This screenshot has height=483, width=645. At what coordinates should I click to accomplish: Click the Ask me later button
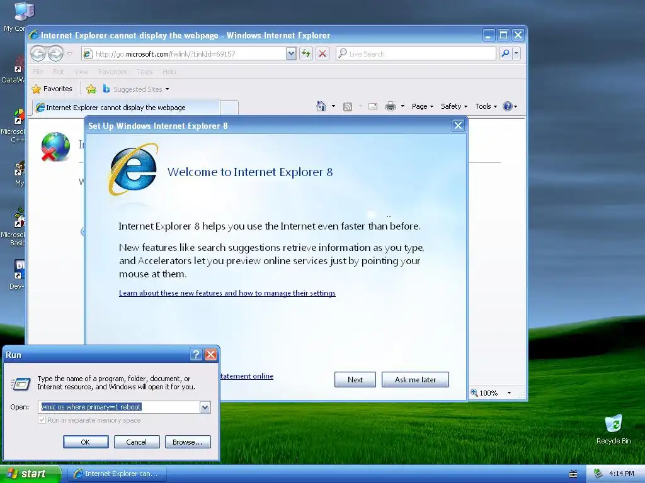tap(415, 379)
